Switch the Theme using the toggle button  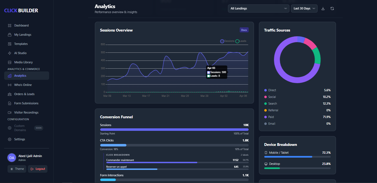click(17, 169)
